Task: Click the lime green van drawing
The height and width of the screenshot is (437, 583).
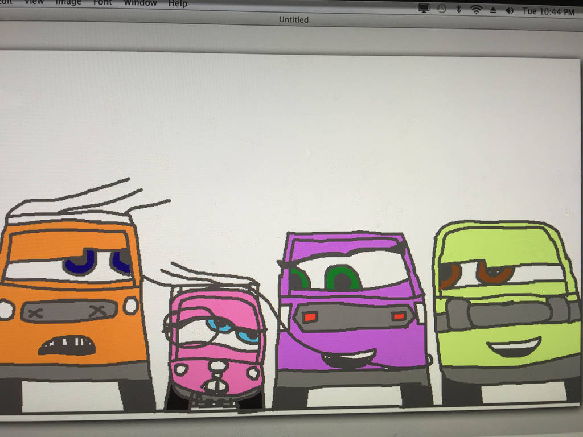Action: click(507, 312)
